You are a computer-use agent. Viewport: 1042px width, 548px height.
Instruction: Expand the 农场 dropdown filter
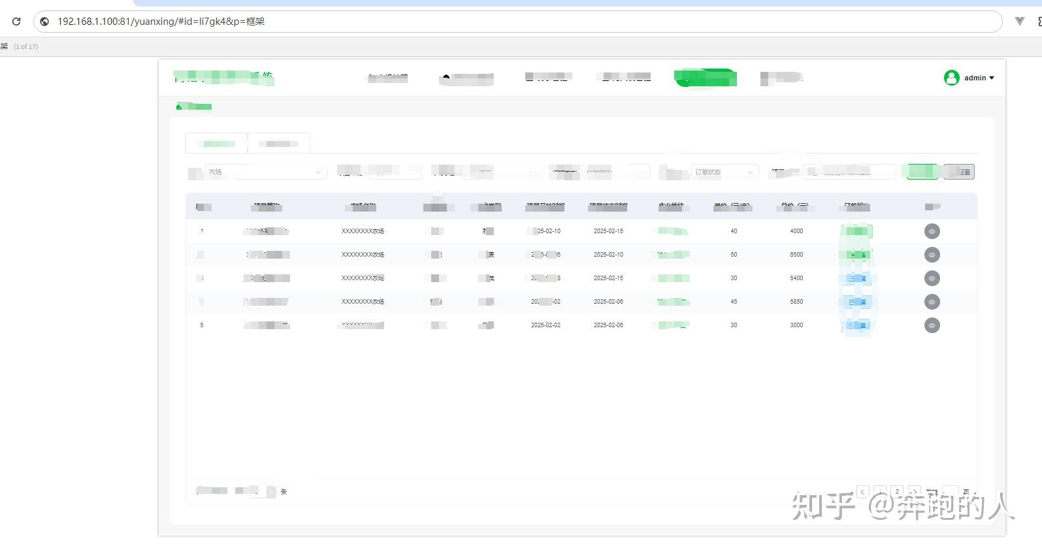266,172
